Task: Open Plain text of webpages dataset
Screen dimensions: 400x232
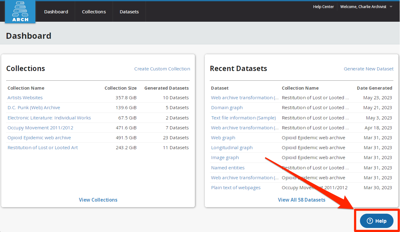Action: [236, 188]
